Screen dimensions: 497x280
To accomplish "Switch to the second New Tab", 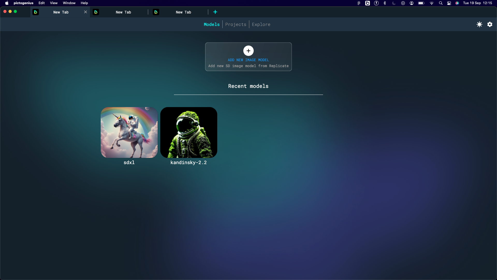I will tap(123, 12).
